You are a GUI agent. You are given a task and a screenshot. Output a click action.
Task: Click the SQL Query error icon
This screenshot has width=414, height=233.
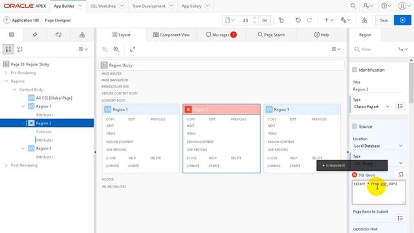[x=354, y=175]
